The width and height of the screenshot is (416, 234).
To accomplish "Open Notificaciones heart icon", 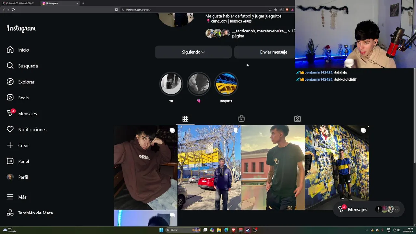I will point(10,129).
